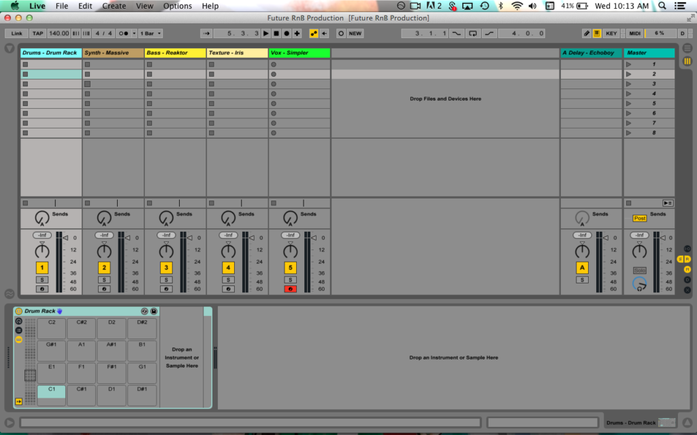Toggle the Returns section selector

[687, 259]
